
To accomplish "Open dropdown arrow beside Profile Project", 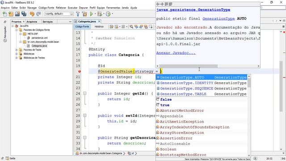I will click(112, 14).
